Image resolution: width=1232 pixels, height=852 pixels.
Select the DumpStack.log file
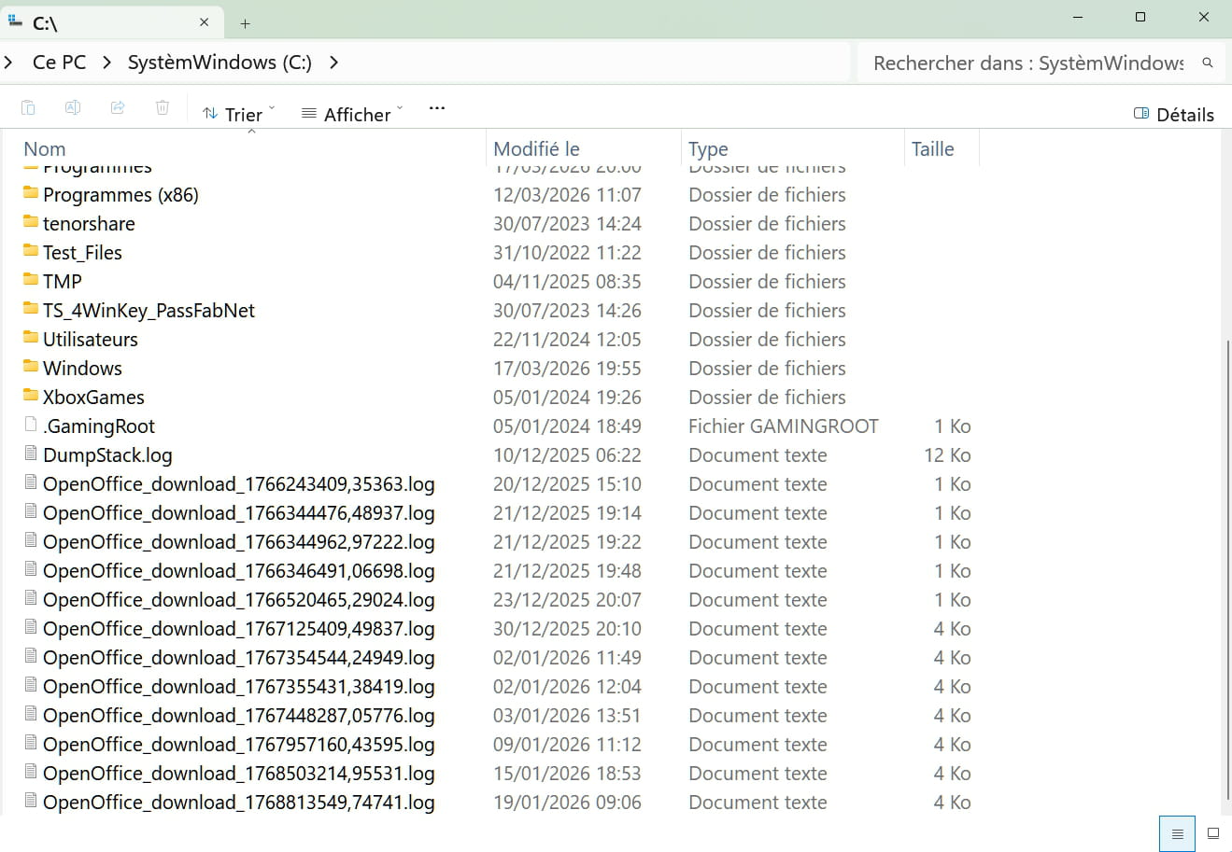[x=106, y=455]
